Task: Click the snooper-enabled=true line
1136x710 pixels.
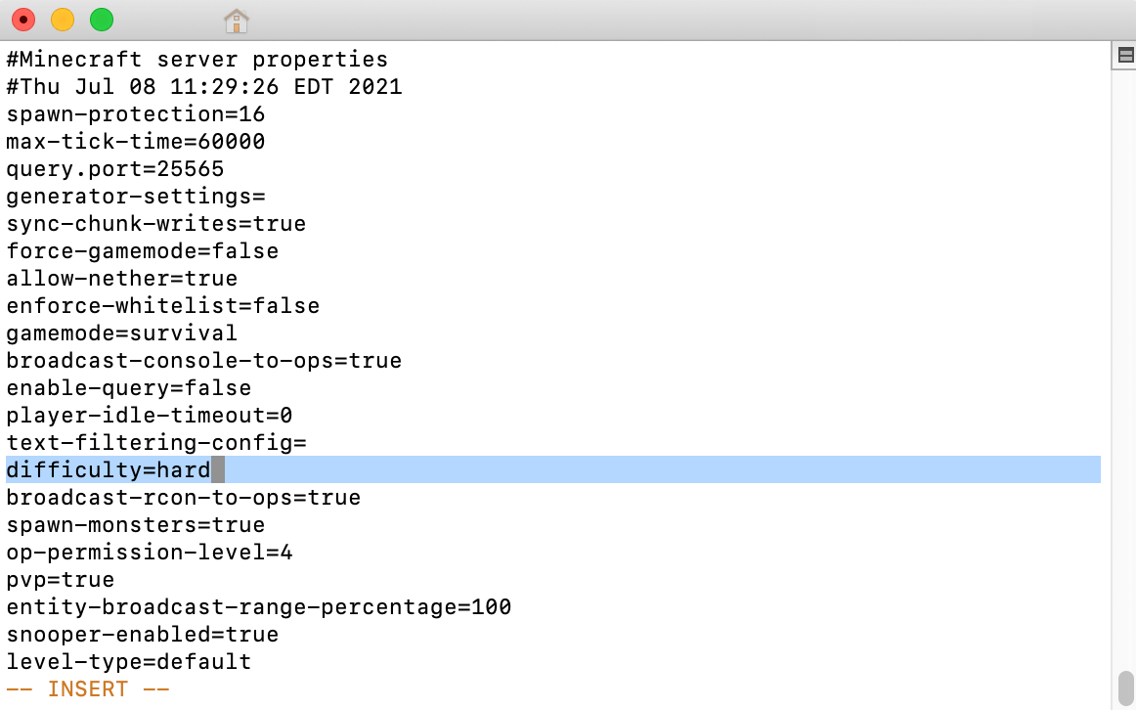Action: click(x=142, y=635)
